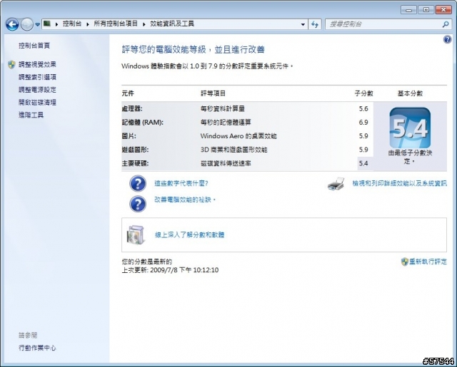457x367 pixels.
Task: Click the 3D 商業和遊戲圖形效能 description
Action: coord(233,150)
